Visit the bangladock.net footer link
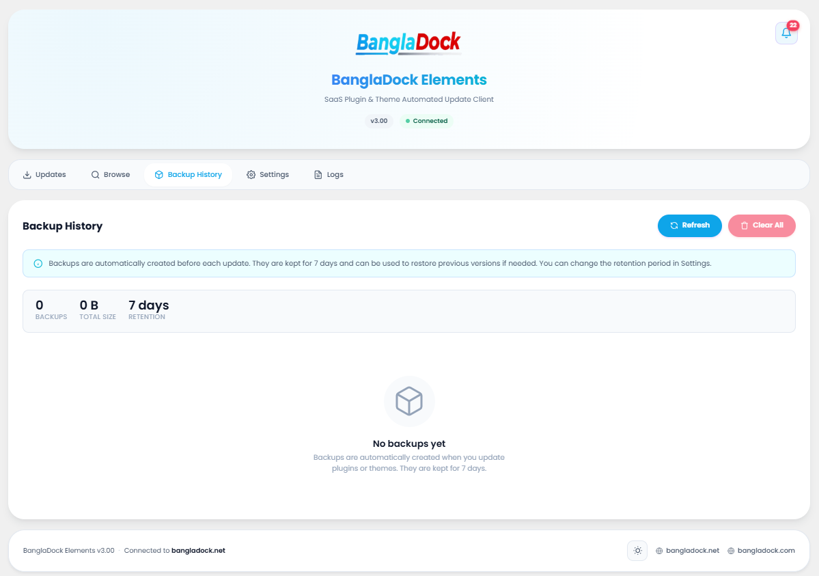This screenshot has height=576, width=819. tap(687, 551)
